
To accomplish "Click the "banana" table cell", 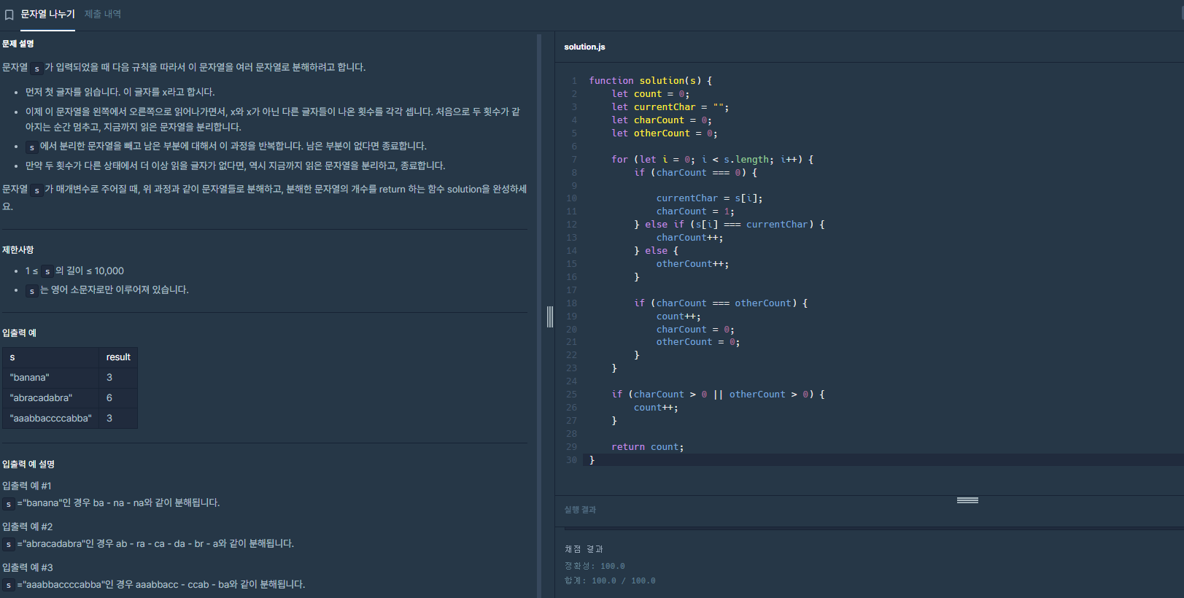I will (50, 378).
